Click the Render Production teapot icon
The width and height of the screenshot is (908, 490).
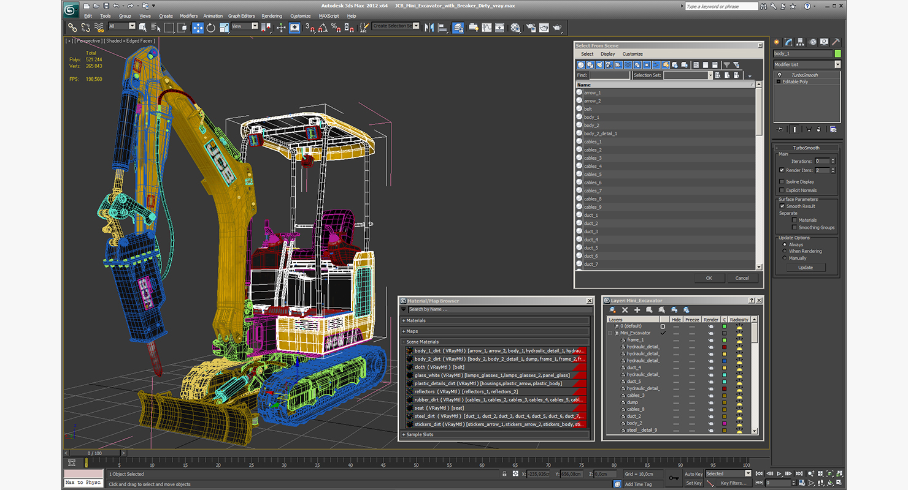[557, 28]
